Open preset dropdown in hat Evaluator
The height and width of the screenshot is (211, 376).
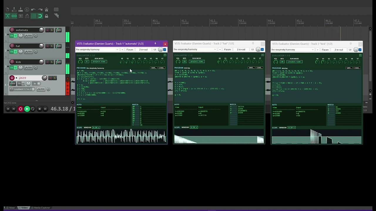point(195,50)
